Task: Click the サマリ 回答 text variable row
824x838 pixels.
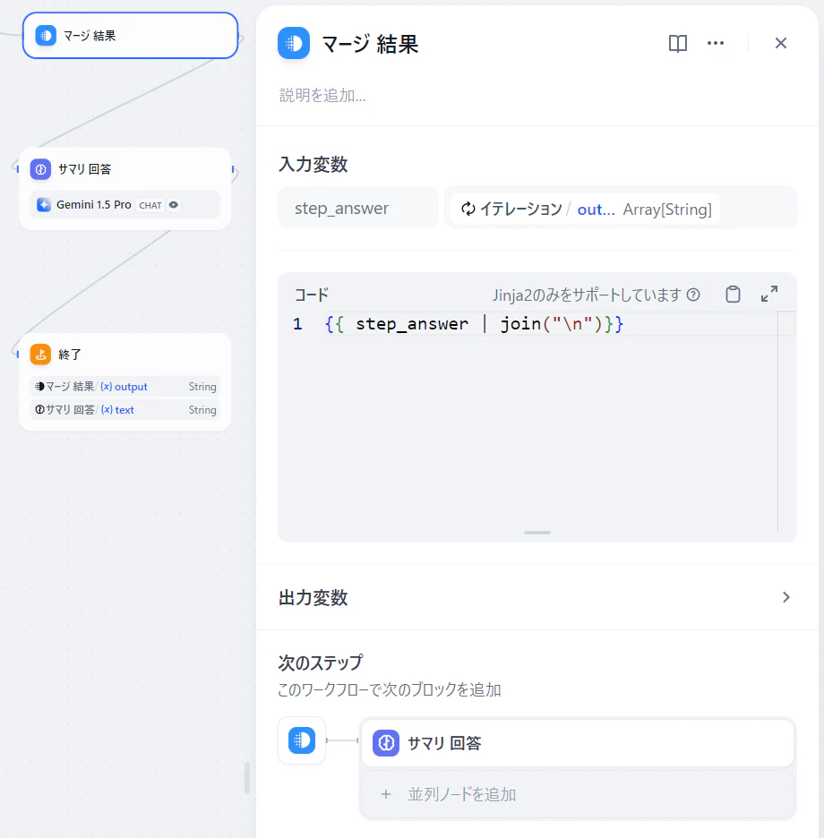Action: tap(124, 410)
